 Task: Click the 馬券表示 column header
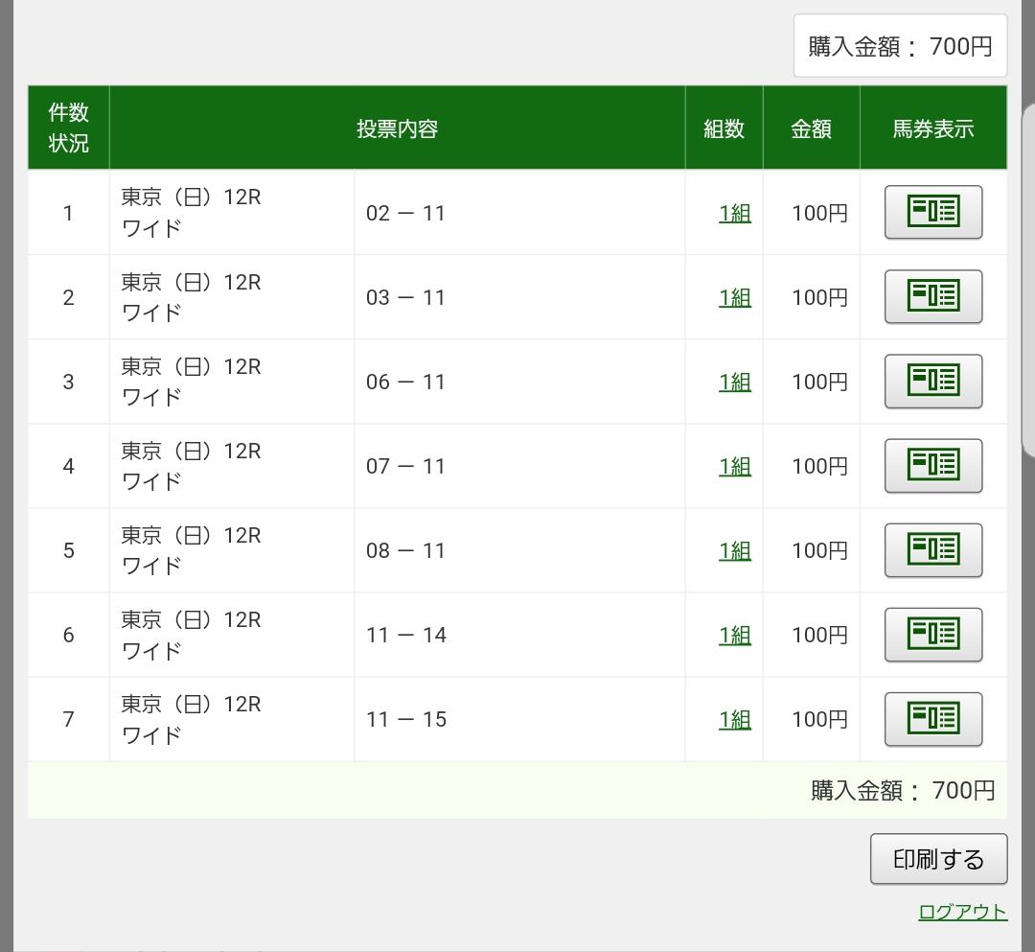point(932,128)
